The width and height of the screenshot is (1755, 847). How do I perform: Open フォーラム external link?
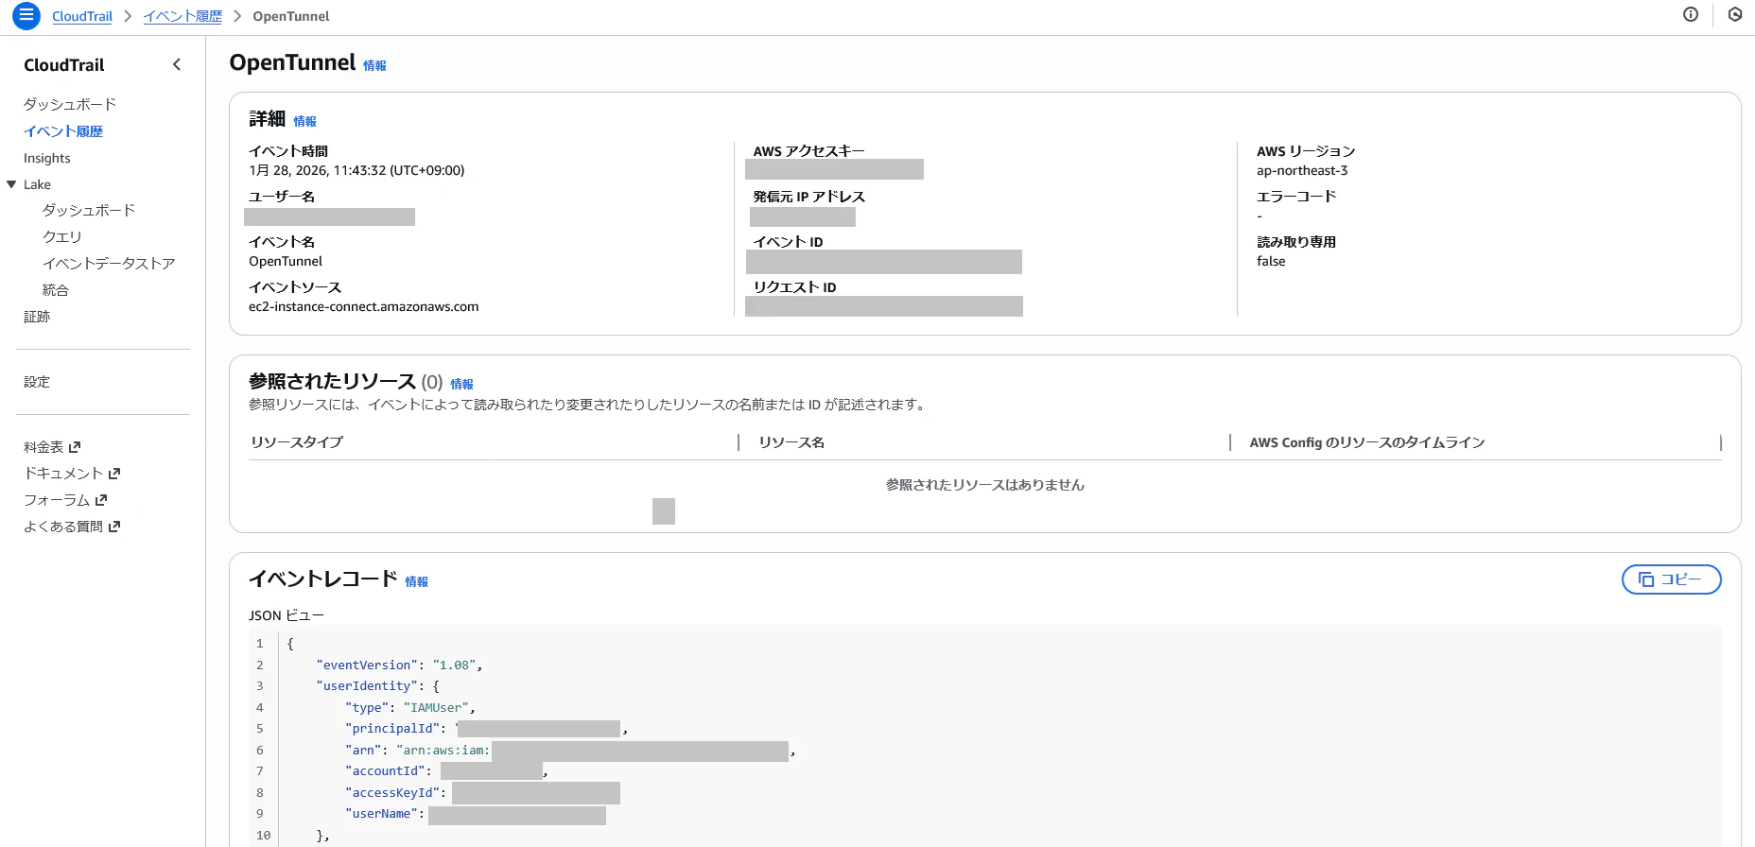65,500
